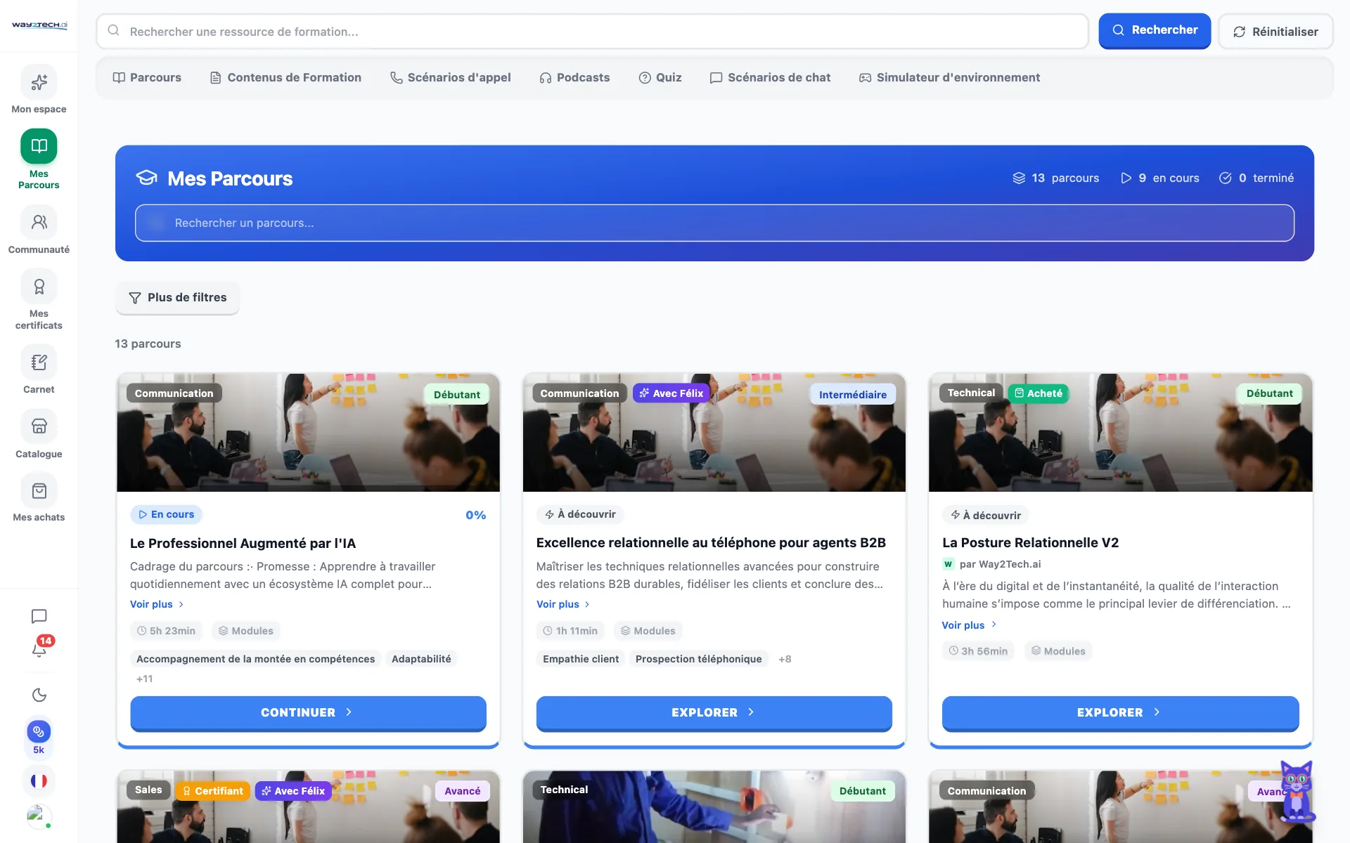Click the Rechercher button
Screen dimensions: 1350x843
[1155, 30]
